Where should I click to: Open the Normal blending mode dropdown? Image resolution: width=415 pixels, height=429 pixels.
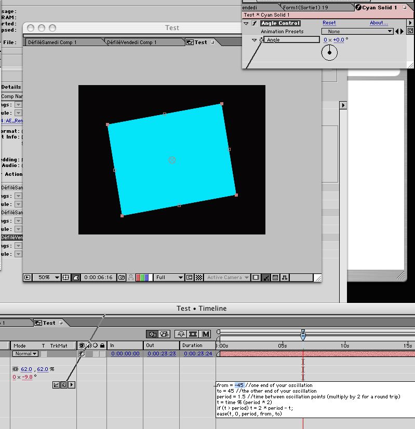(25, 354)
